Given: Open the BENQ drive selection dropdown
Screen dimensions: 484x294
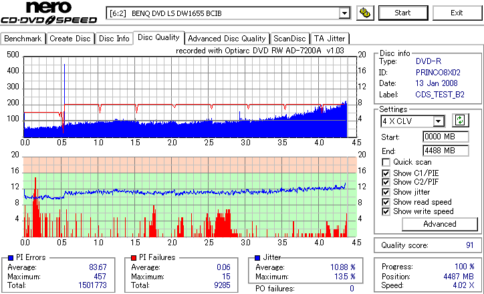Looking at the screenshot, I should (x=344, y=13).
